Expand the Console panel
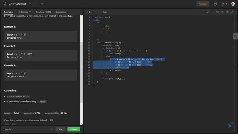 9,130
